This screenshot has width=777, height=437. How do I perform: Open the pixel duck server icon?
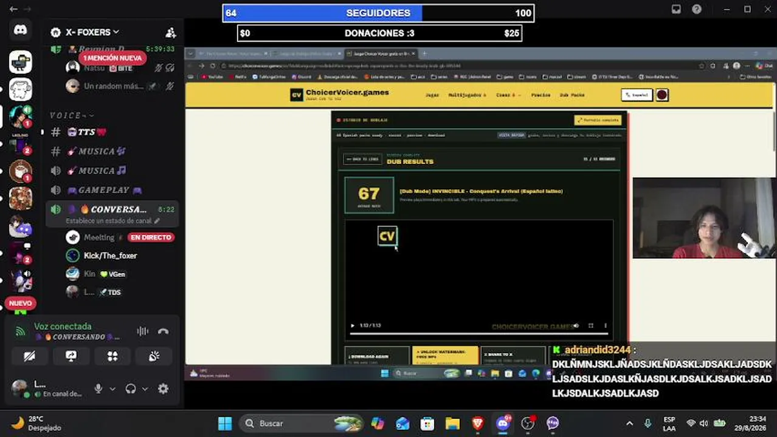click(20, 61)
